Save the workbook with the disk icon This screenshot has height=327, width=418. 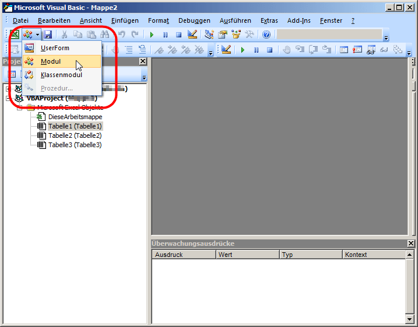[48, 34]
